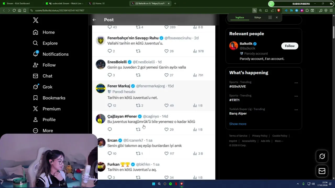Show more trending topics

pos(238,124)
